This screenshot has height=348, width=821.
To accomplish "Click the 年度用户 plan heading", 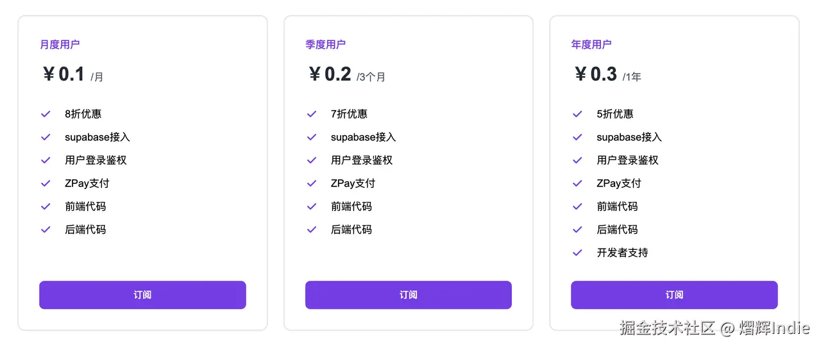I will (591, 44).
